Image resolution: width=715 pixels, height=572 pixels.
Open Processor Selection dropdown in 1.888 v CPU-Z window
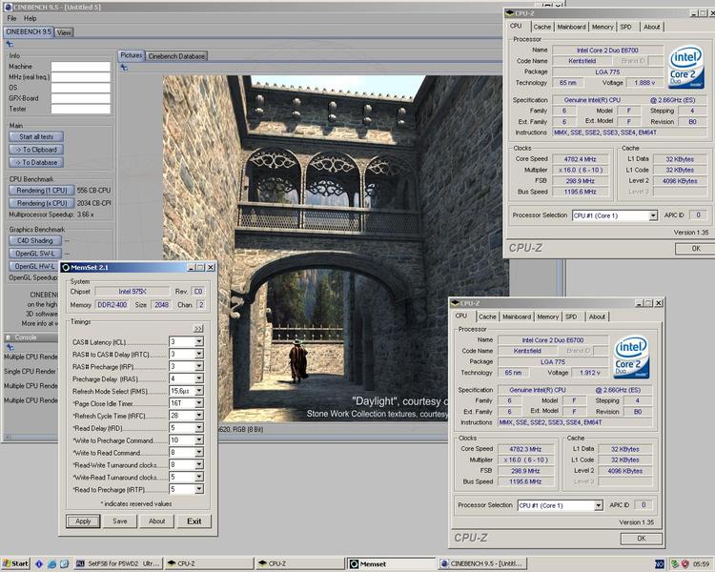click(x=653, y=215)
